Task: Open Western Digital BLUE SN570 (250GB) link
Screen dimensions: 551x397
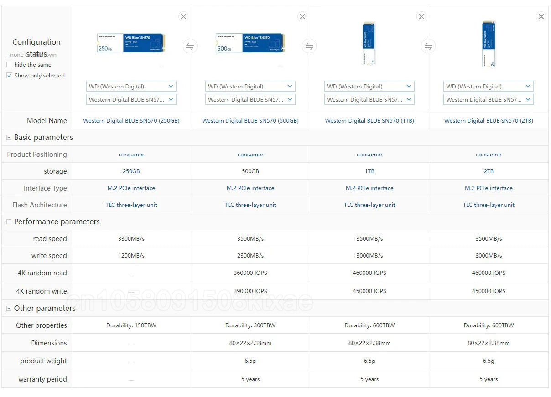Action: (131, 121)
